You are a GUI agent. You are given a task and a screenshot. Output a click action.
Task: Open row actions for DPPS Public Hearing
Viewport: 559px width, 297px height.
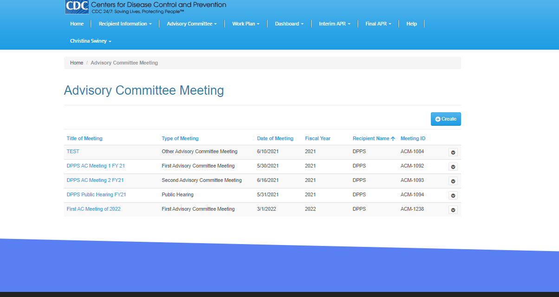pyautogui.click(x=453, y=195)
